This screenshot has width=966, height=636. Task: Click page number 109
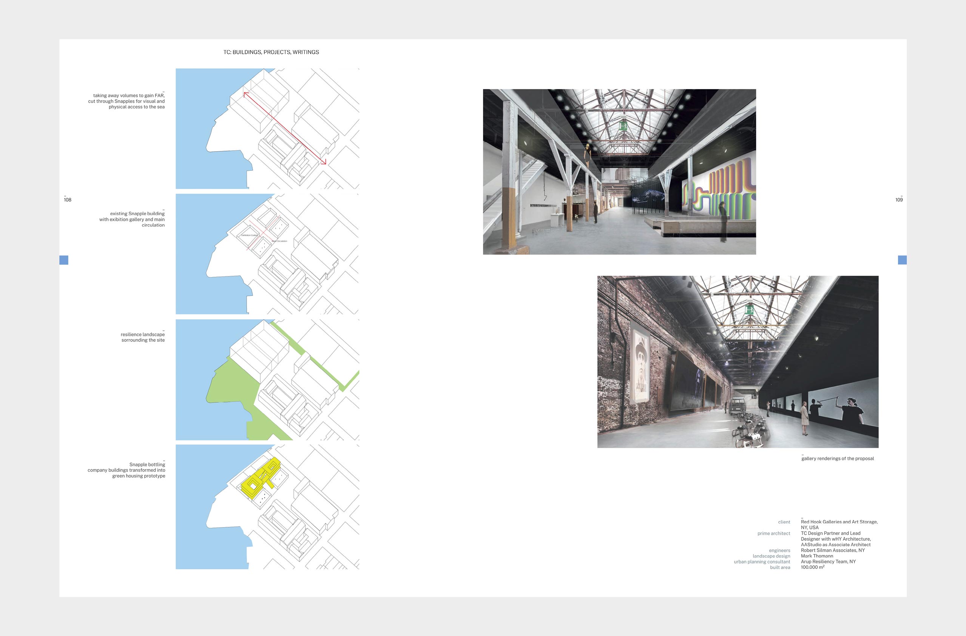point(899,200)
